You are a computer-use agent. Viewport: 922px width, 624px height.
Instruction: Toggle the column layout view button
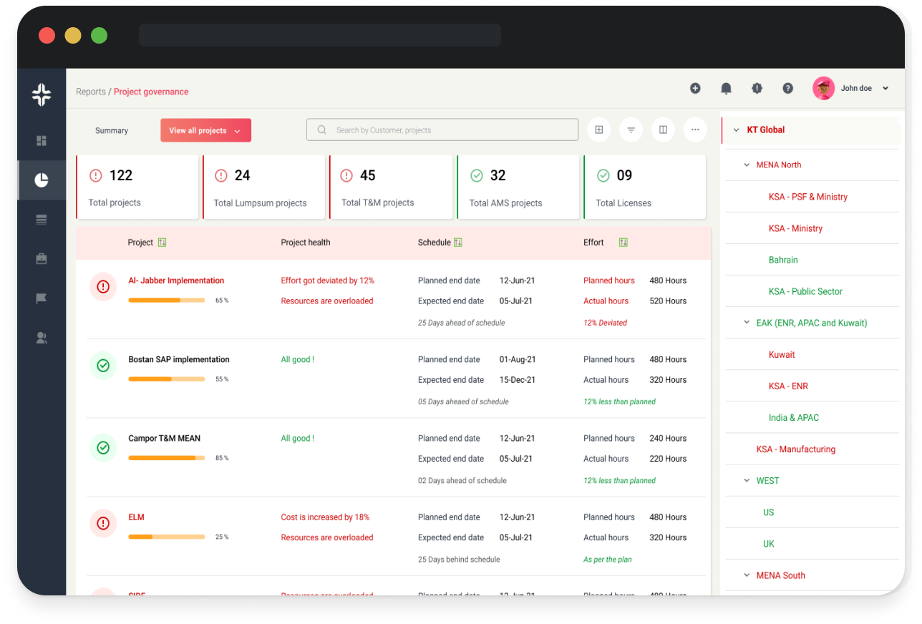pyautogui.click(x=663, y=130)
